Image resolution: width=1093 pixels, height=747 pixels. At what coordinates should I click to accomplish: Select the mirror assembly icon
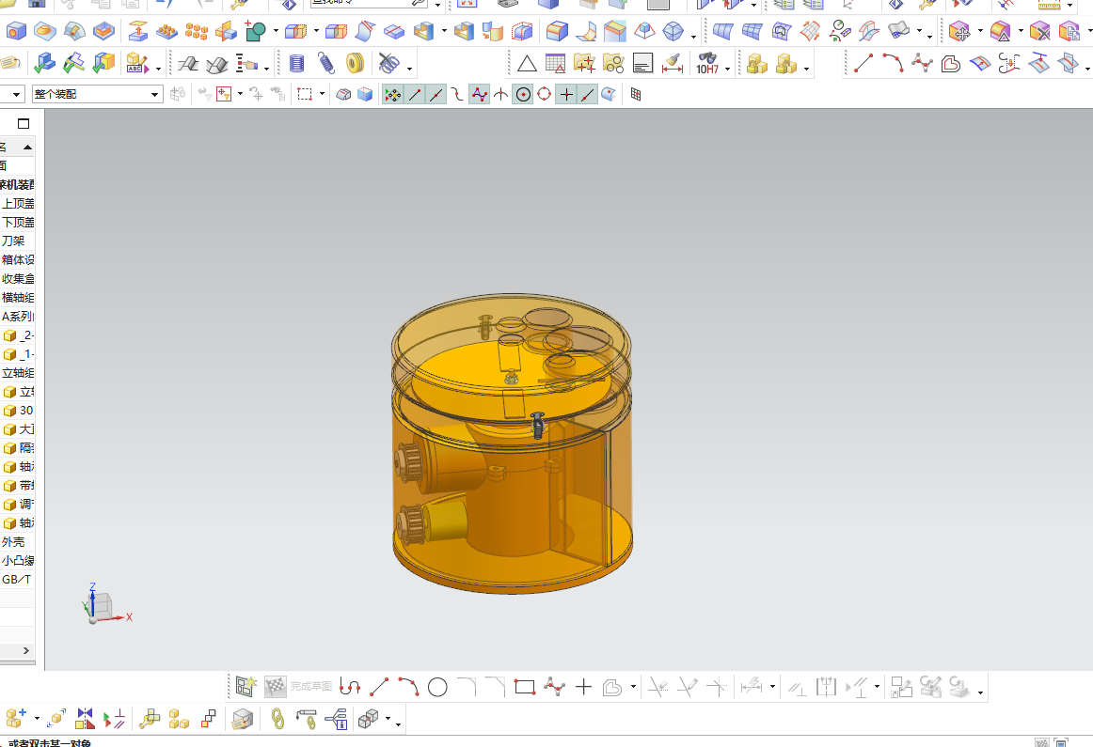point(85,719)
